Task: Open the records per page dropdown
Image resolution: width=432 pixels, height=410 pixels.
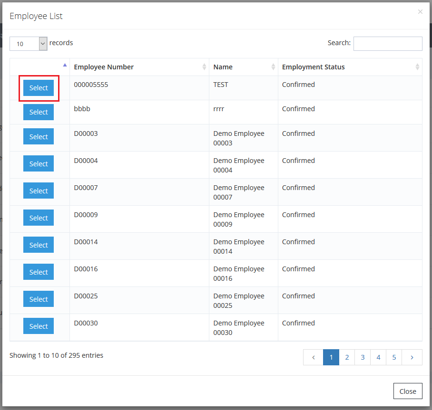Action: pyautogui.click(x=29, y=44)
